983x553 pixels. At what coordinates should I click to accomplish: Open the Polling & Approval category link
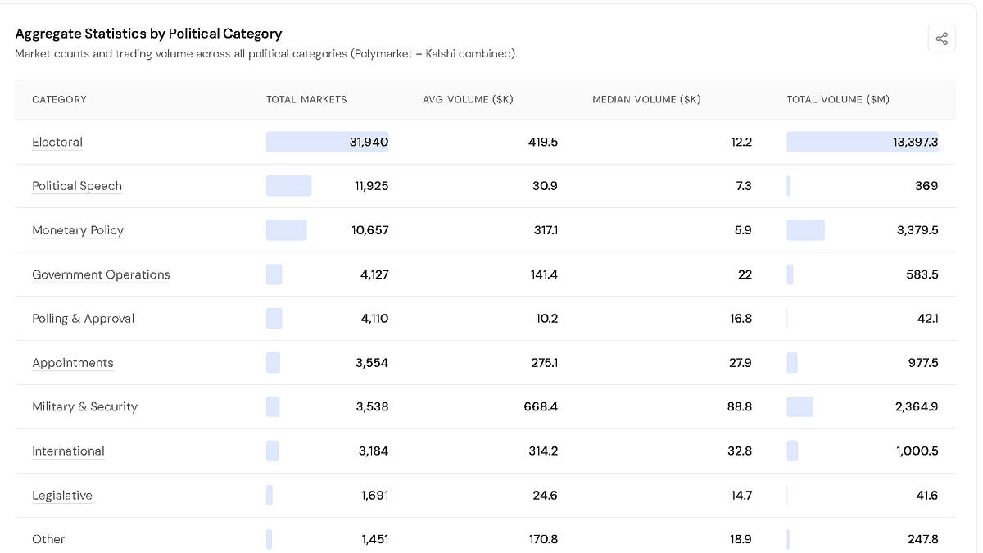pyautogui.click(x=83, y=319)
